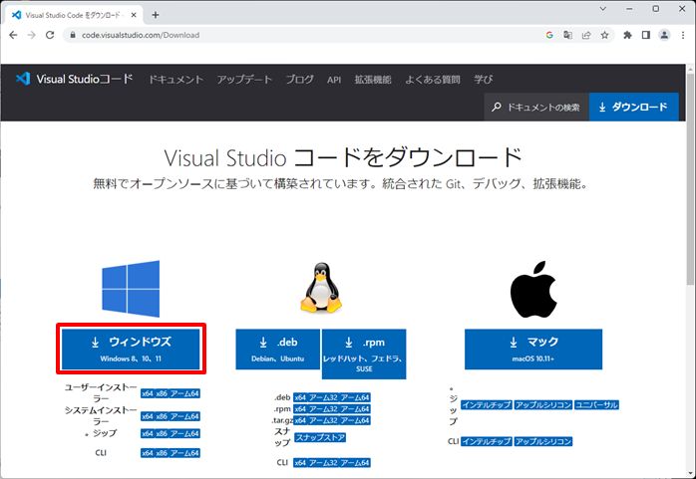Click the address bar URL

(141, 35)
